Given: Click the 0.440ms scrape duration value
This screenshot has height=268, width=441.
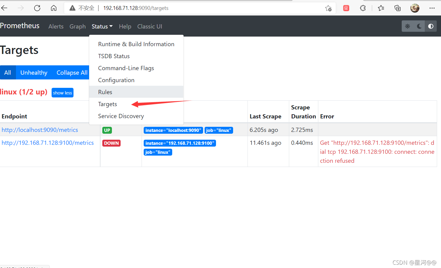Looking at the screenshot, I should pyautogui.click(x=302, y=143).
